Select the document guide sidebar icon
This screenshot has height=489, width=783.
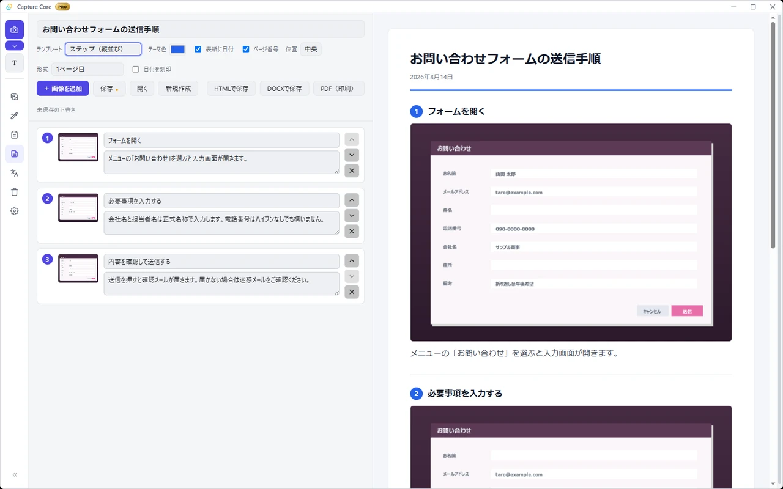point(14,153)
